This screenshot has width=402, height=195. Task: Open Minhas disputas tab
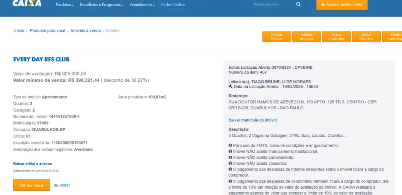point(306,37)
